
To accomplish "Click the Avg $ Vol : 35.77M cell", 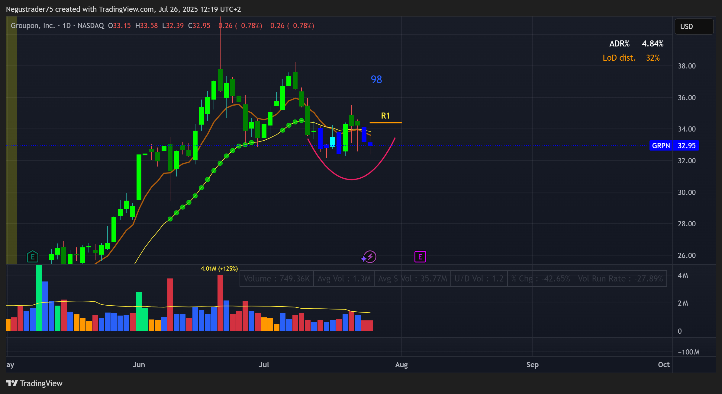I will 412,278.
